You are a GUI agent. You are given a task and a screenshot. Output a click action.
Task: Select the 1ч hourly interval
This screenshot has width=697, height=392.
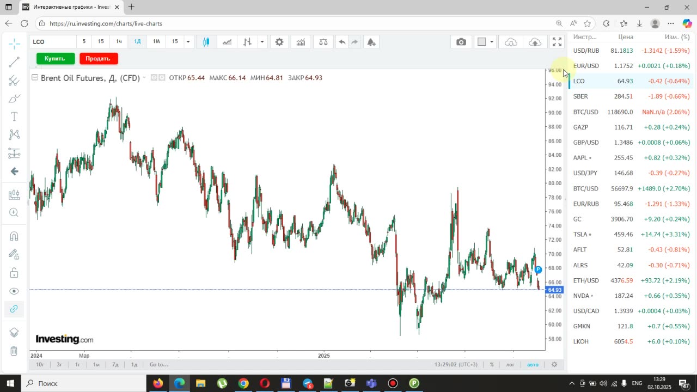tap(119, 41)
